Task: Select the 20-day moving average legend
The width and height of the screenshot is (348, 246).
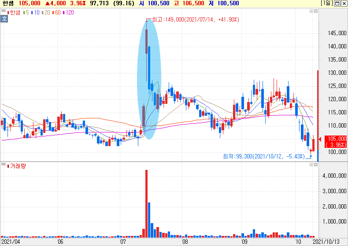Action: (46, 13)
